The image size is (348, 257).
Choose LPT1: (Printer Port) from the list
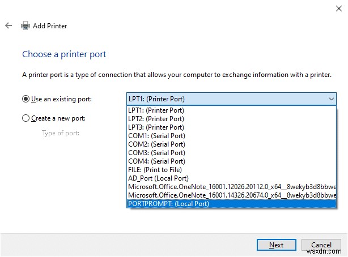(231, 110)
